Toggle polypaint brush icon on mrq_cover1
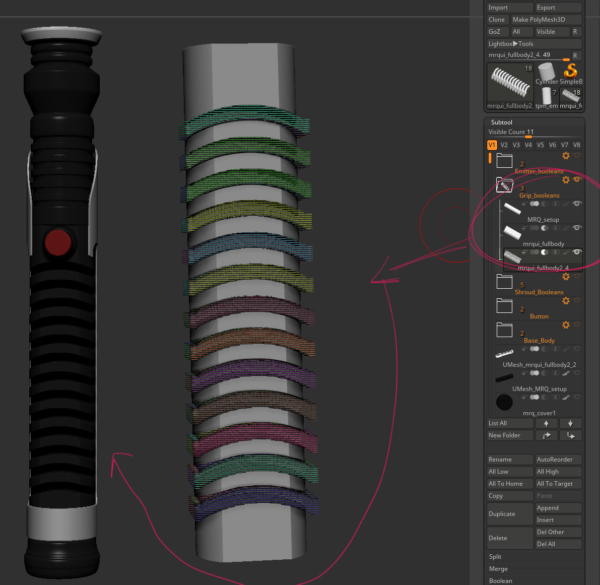This screenshot has height=585, width=600. pos(566,397)
